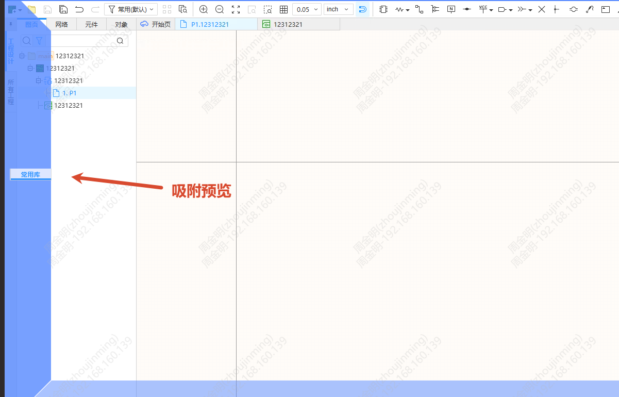Select the resistor placement tool
The image size is (619, 397).
pyautogui.click(x=400, y=9)
